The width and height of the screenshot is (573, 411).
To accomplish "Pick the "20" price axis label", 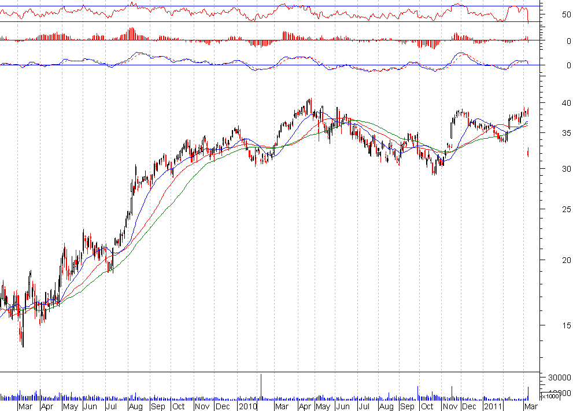I will tap(566, 260).
